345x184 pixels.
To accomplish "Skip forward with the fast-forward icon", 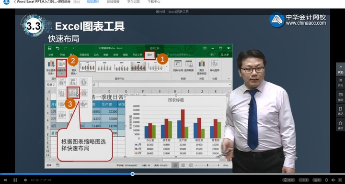I will 25,180.
